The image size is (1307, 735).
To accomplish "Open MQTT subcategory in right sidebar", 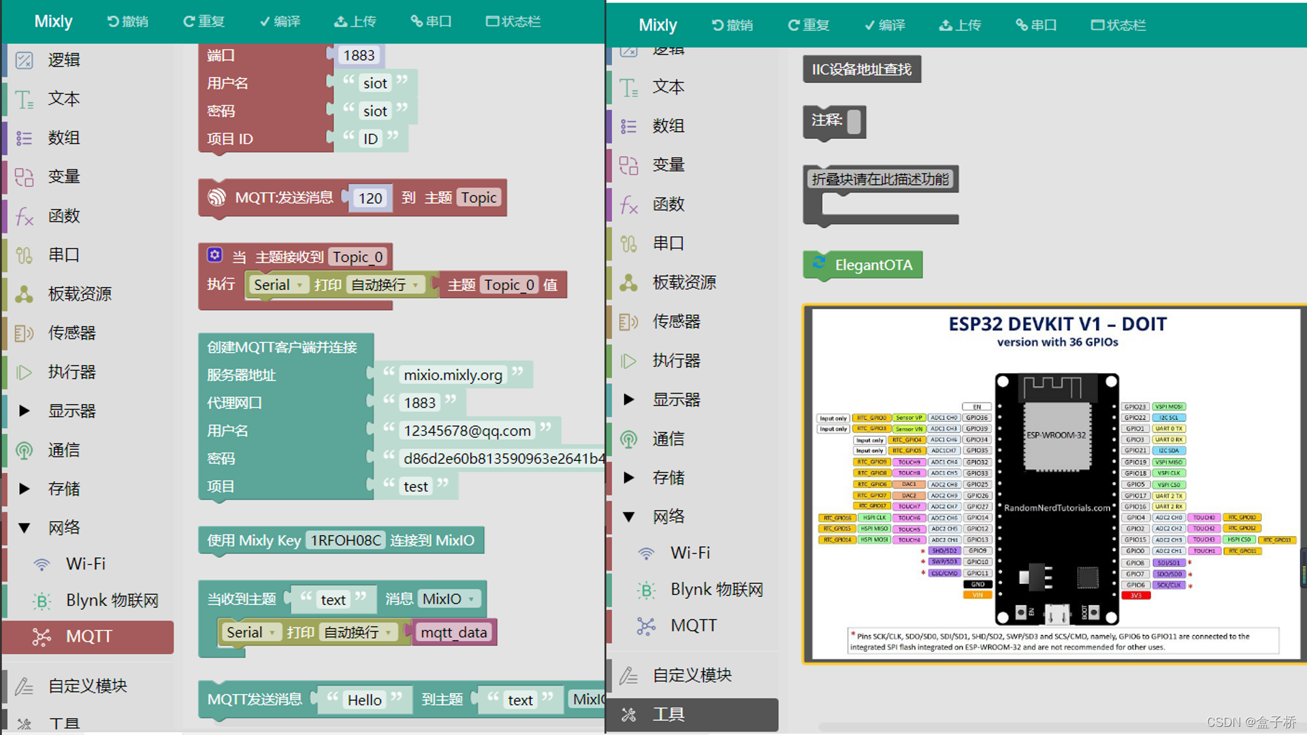I will 693,625.
